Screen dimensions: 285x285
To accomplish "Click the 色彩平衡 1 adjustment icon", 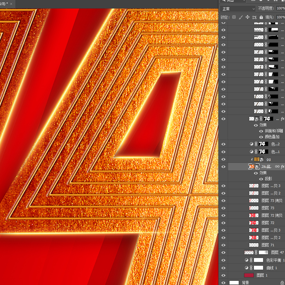I will point(246,260).
